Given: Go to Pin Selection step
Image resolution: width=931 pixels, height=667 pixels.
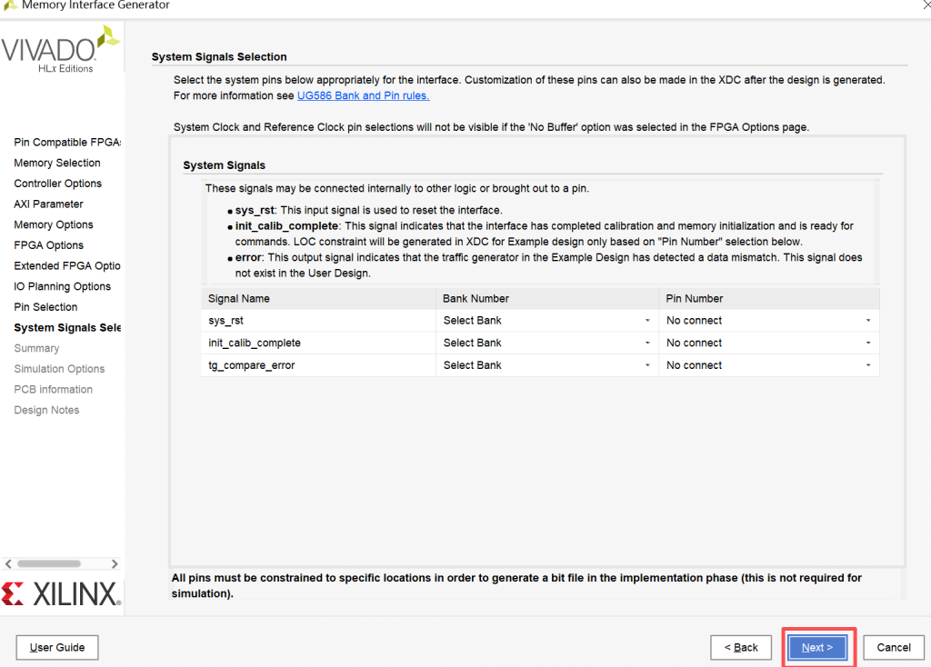Looking at the screenshot, I should 45,307.
